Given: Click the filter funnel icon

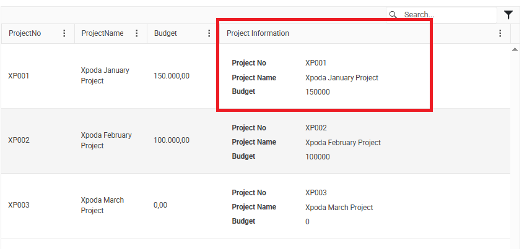Looking at the screenshot, I should 508,15.
